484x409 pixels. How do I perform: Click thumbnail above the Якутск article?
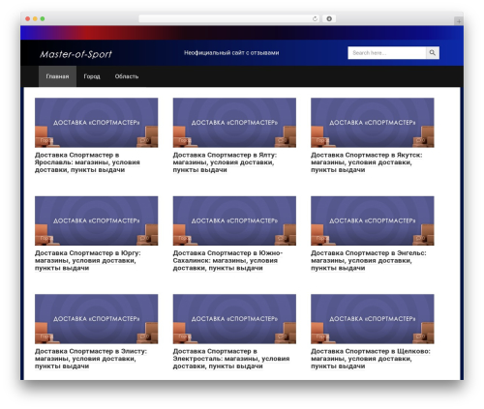[373, 123]
